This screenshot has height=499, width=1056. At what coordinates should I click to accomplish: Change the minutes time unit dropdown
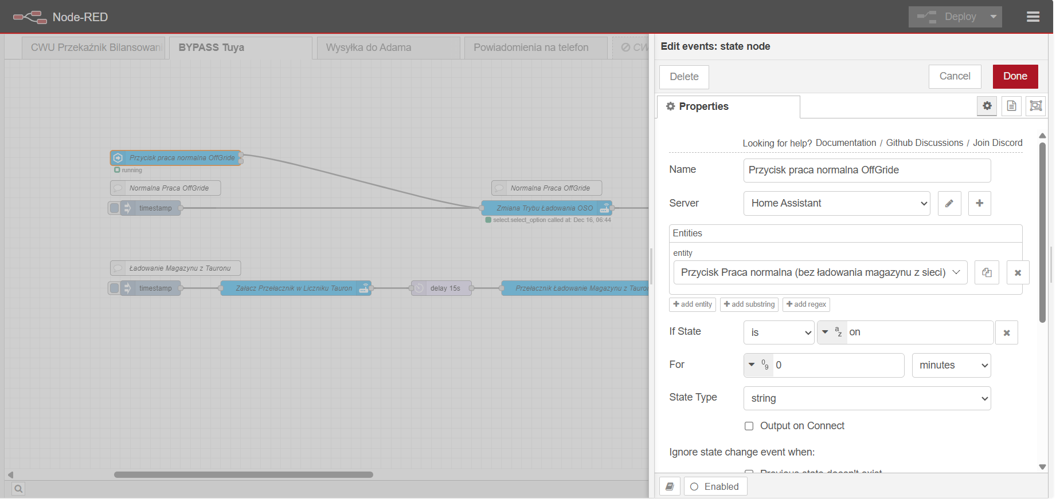(951, 365)
